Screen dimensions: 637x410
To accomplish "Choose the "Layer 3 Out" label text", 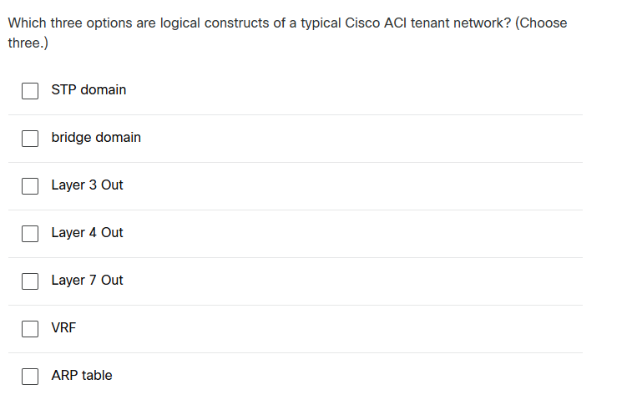I will point(87,185).
